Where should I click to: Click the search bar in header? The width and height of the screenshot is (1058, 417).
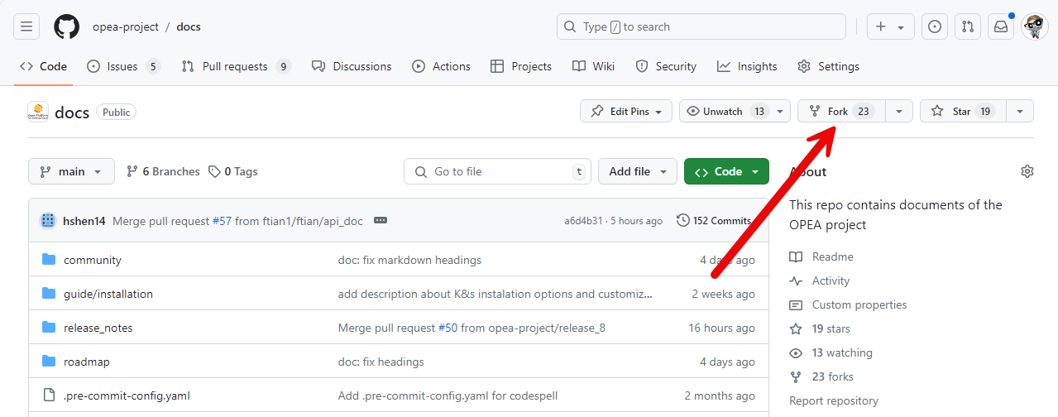pos(701,26)
